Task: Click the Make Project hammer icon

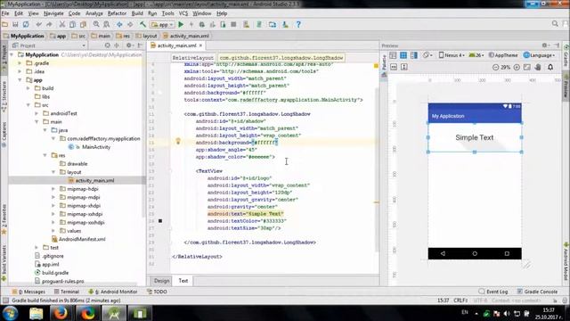Action: click(x=142, y=24)
